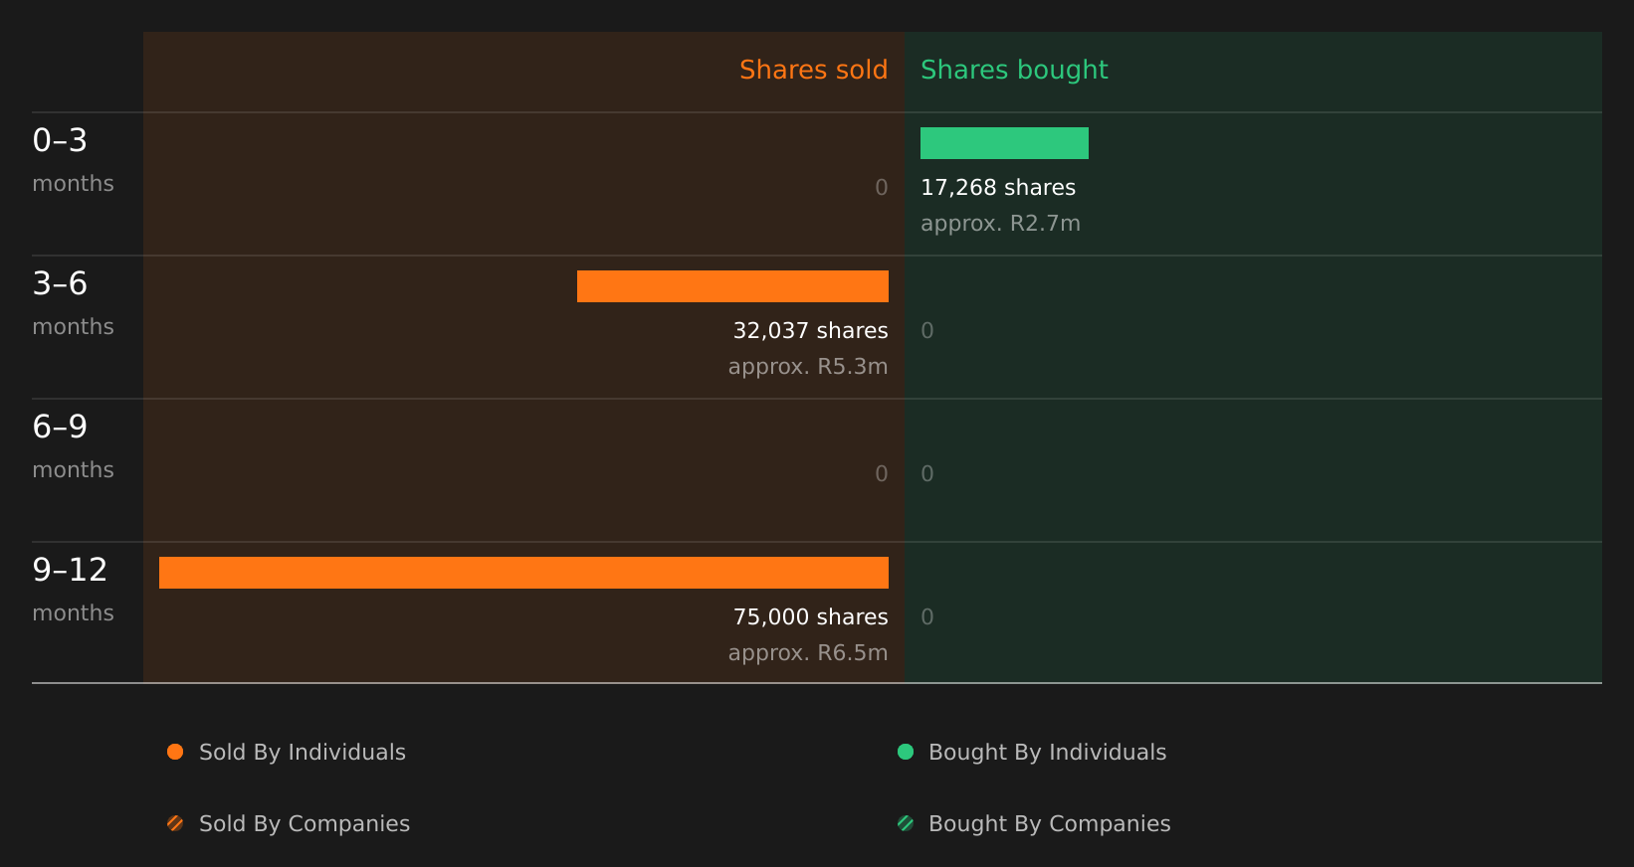This screenshot has width=1634, height=867.
Task: Click the 3–6 months row label
Action: 73,303
